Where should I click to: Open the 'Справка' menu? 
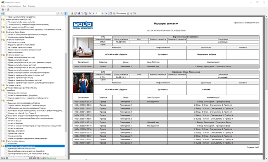click(31, 6)
